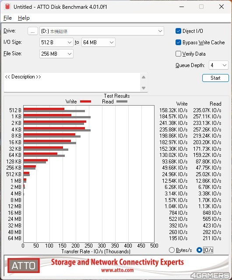Click the 256 KB write value 49.66K IO/s
The width and height of the screenshot is (232, 280).
[x=175, y=168]
